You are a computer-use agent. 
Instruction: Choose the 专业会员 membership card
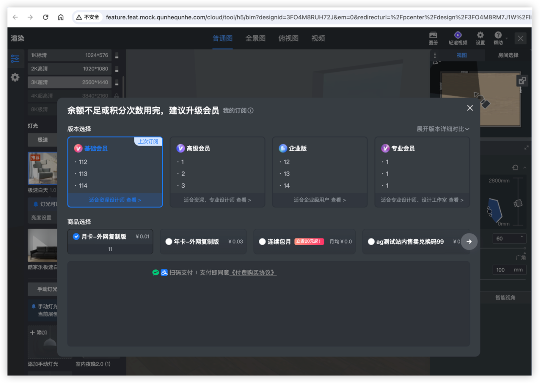422,172
